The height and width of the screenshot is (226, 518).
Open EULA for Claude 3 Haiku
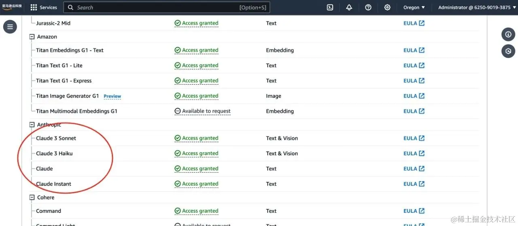coord(414,153)
